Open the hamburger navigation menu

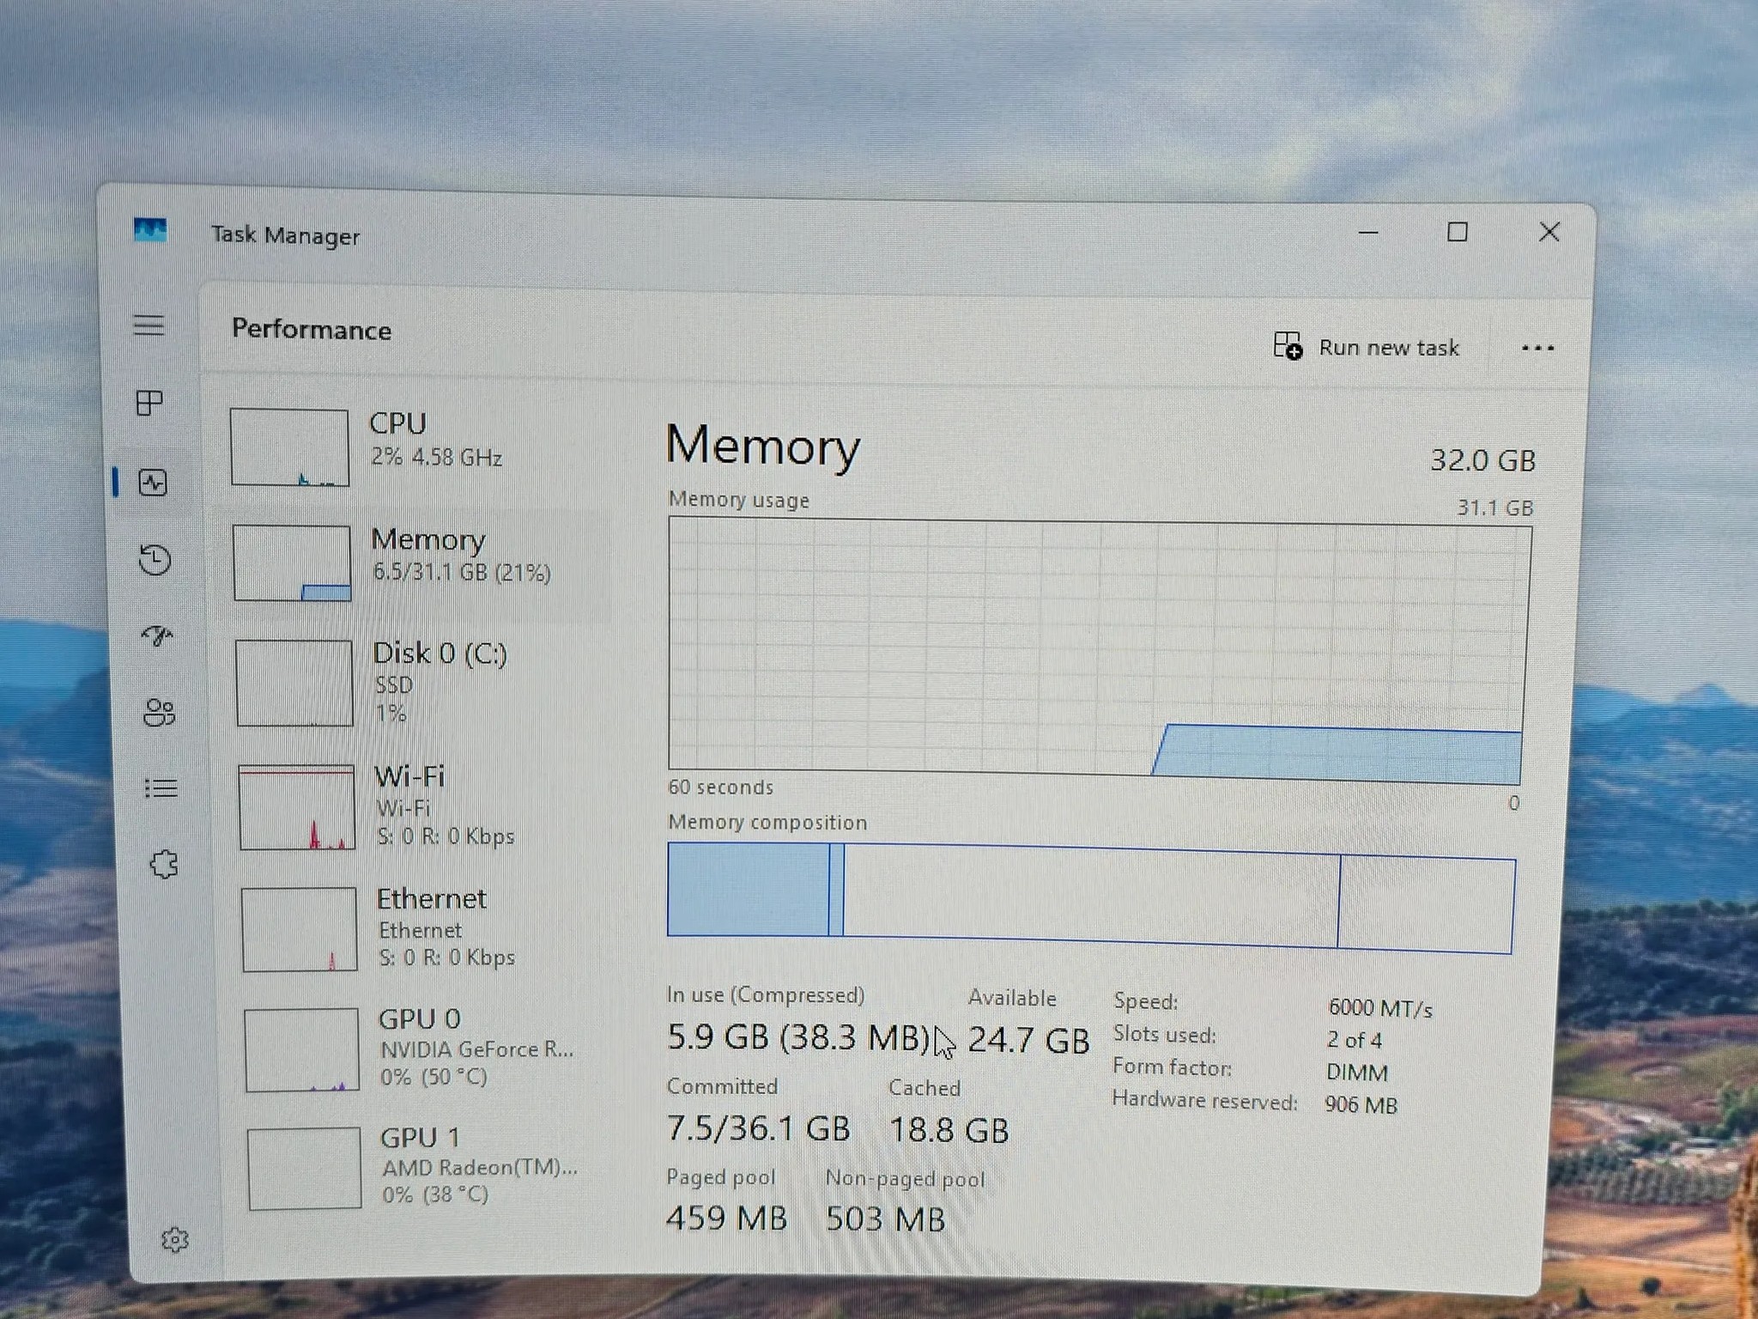pyautogui.click(x=149, y=325)
